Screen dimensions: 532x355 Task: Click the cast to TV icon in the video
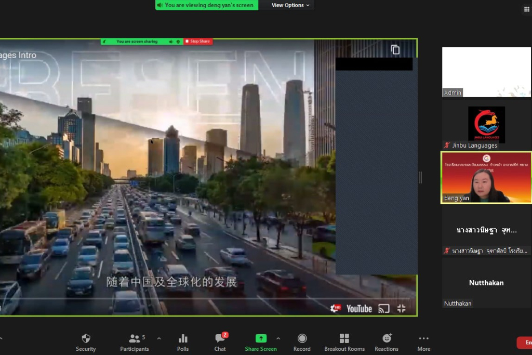(384, 309)
